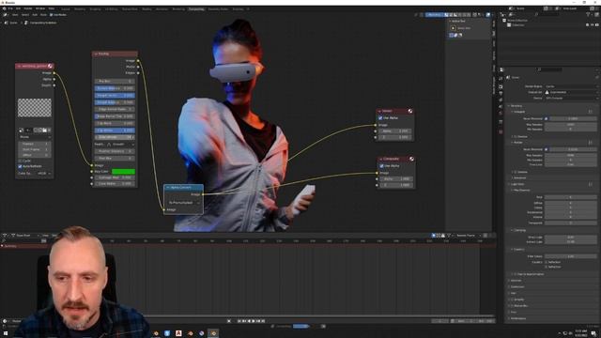Click the Scene icon in breadcrumb
601x338 pixels.
click(x=7, y=23)
